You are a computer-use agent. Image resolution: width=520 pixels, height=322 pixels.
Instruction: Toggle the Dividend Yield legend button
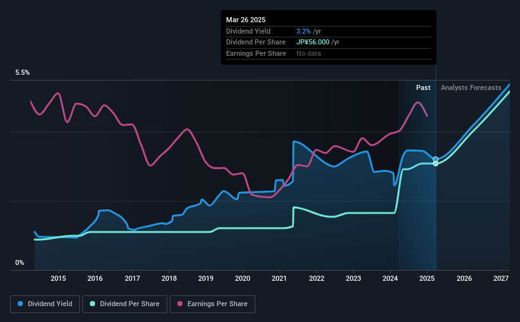(45, 304)
